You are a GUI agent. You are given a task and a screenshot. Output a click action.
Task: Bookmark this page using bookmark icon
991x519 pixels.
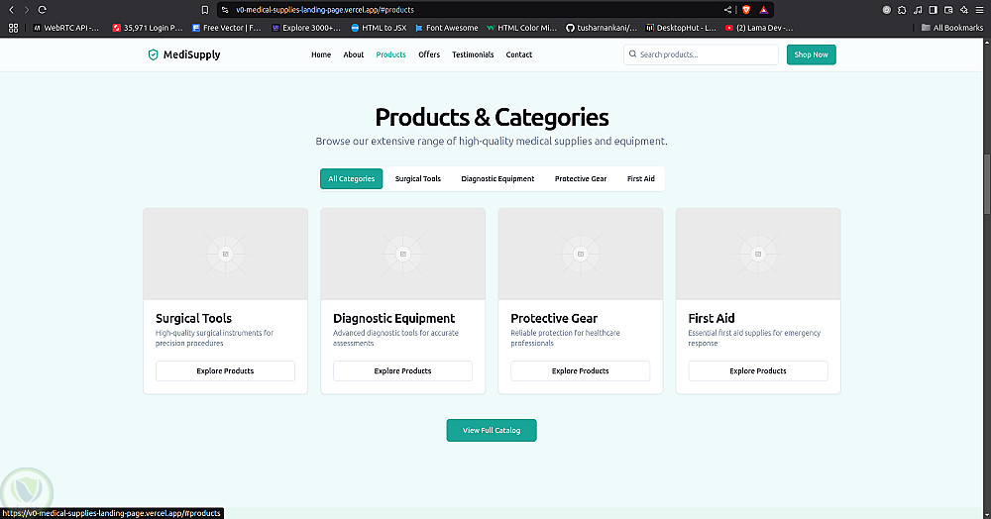[205, 10]
